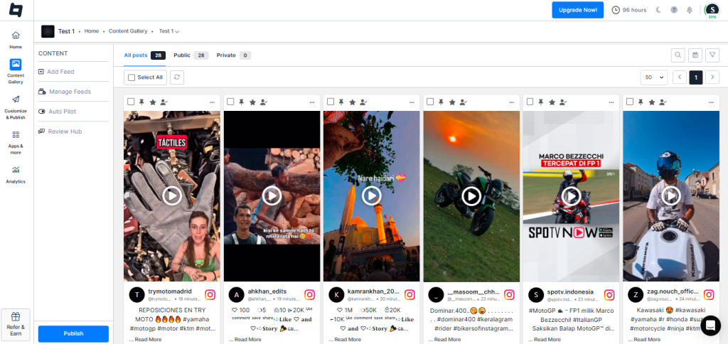Open Content Gallery sidebar icon

[x=16, y=65]
